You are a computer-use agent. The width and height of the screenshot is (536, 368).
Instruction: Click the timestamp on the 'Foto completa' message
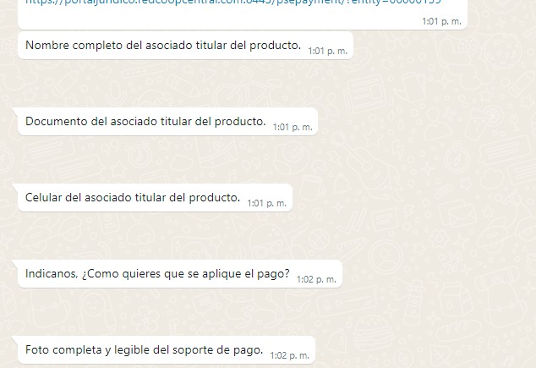pyautogui.click(x=290, y=355)
